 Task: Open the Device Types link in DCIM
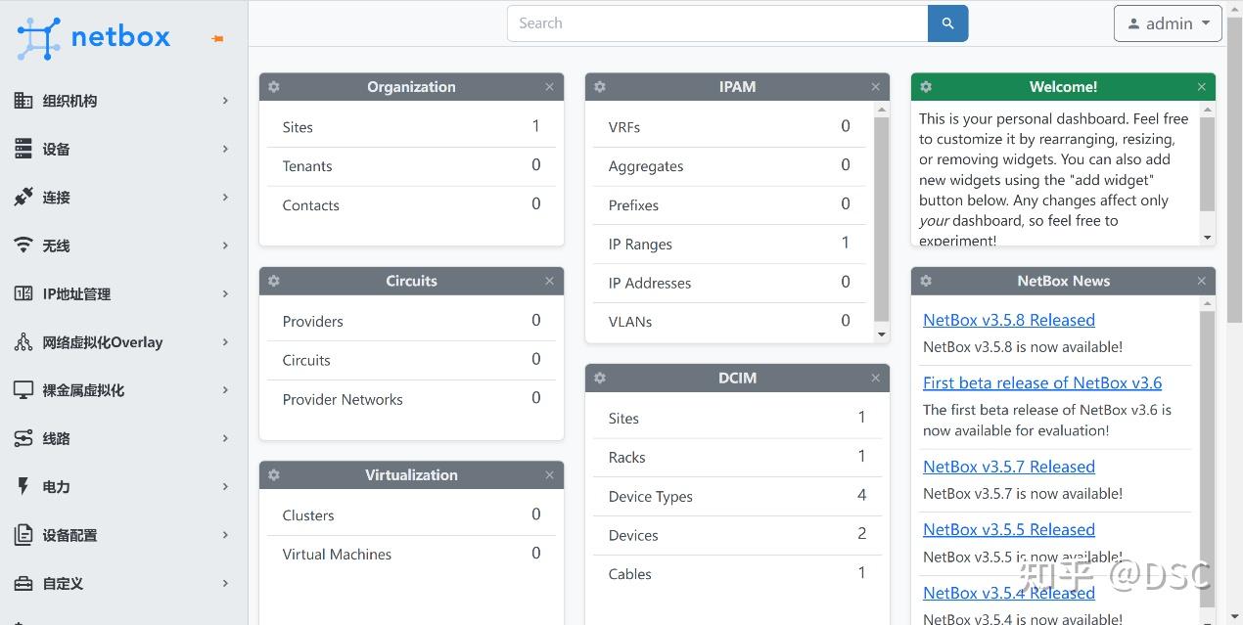(x=650, y=496)
